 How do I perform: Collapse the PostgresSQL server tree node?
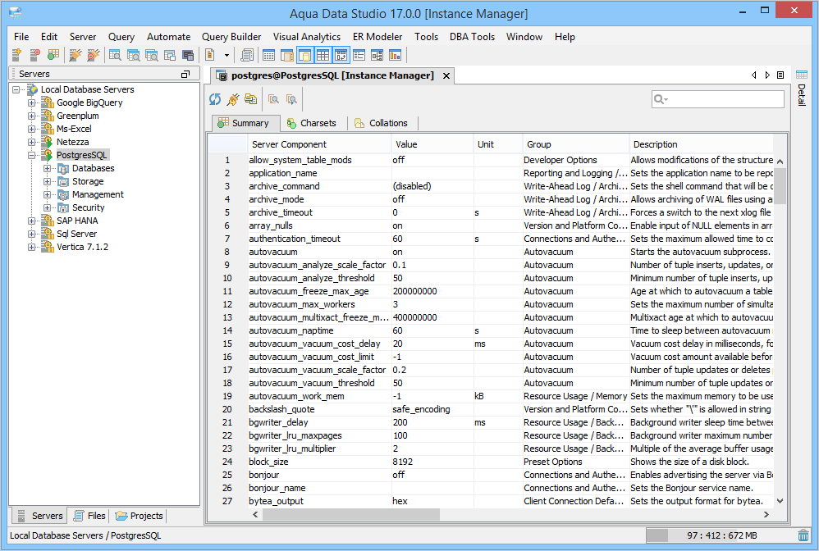coord(32,155)
